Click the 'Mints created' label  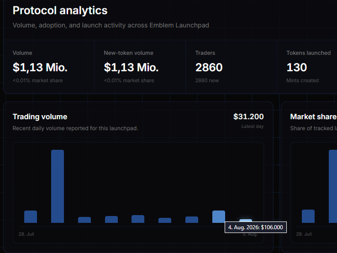[302, 80]
